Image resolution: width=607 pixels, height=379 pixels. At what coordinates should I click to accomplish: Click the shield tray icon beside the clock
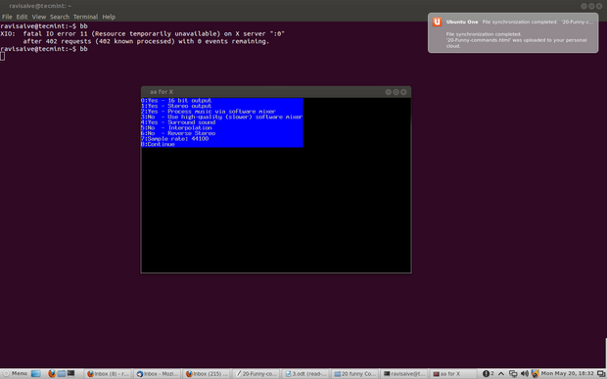pyautogui.click(x=535, y=373)
